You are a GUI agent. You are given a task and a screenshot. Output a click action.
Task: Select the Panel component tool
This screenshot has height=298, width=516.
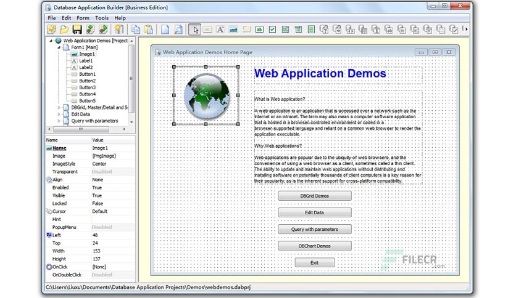[x=246, y=30]
